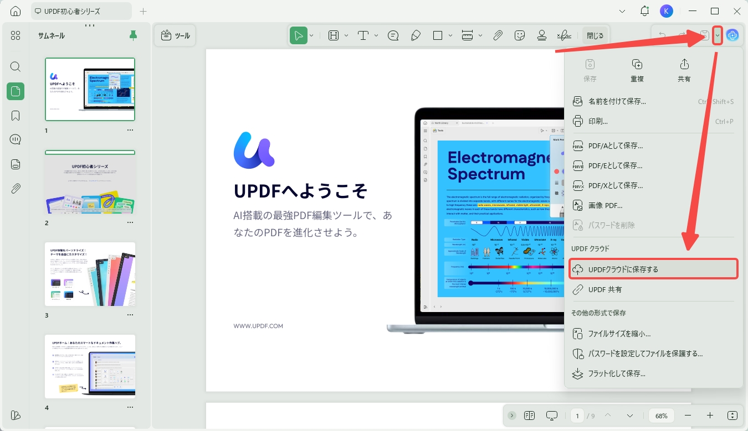748x431 pixels.
Task: Expand the highlight tool dropdown arrow
Action: [x=346, y=35]
